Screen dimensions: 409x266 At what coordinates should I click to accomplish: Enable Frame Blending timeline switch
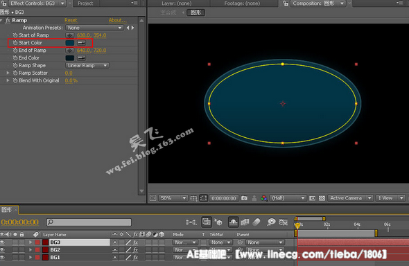pyautogui.click(x=245, y=222)
